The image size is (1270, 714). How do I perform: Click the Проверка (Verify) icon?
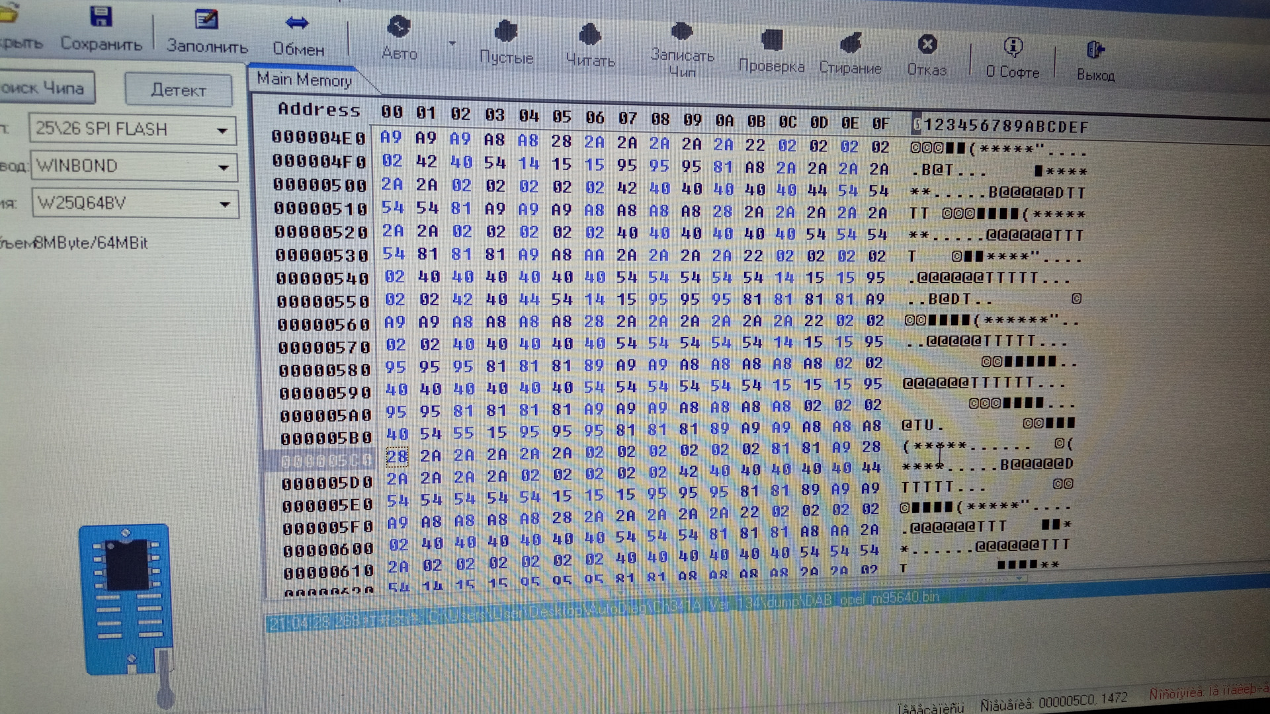point(771,41)
